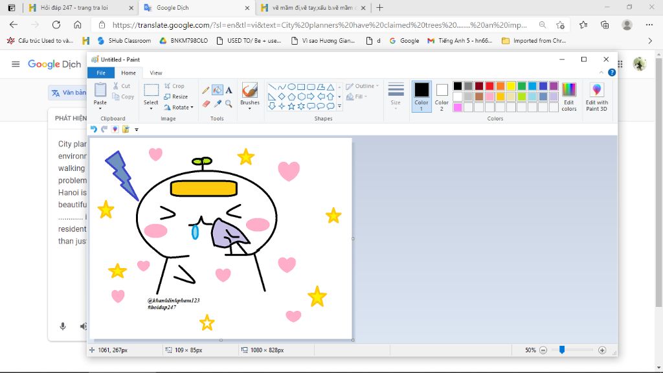The height and width of the screenshot is (373, 663).
Task: Select the Diamond shape in Shapes gallery
Action: (282, 97)
